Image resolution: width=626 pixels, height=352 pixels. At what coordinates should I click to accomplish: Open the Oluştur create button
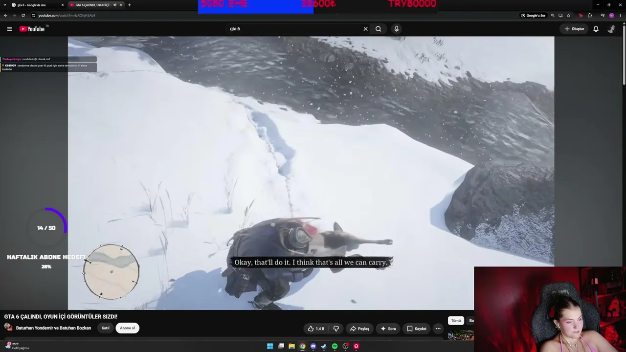point(574,29)
